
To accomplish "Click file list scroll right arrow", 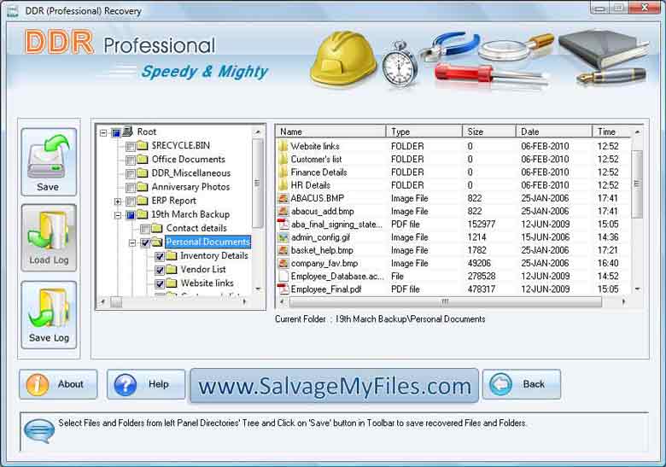I will (623, 302).
